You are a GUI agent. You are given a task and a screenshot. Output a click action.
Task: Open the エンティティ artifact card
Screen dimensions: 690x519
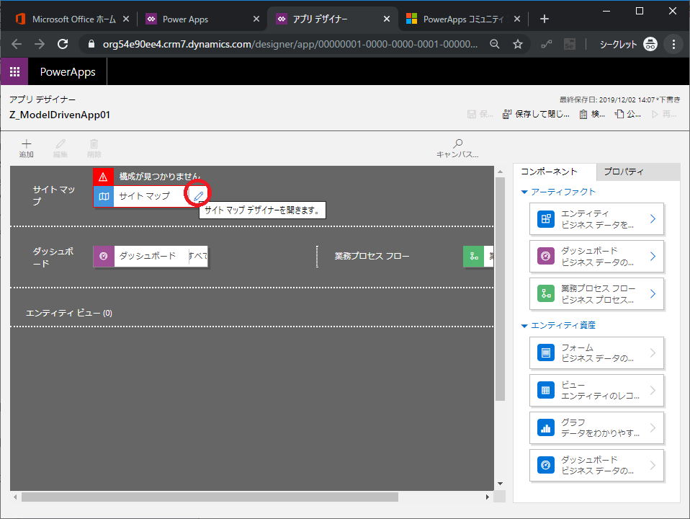click(x=596, y=219)
